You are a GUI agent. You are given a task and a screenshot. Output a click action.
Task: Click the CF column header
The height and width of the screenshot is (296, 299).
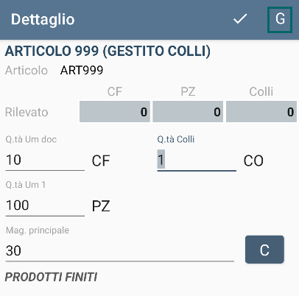point(115,92)
